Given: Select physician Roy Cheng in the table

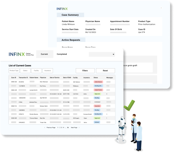Looking at the screenshot, I should coord(43,86).
